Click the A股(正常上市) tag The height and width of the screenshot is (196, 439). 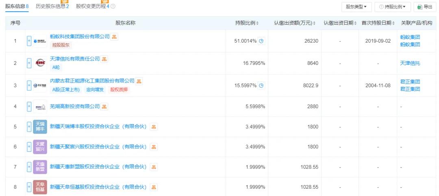66,90
